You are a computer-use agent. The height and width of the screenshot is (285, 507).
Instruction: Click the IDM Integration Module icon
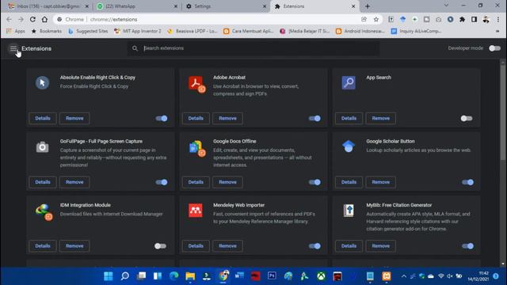tap(44, 212)
